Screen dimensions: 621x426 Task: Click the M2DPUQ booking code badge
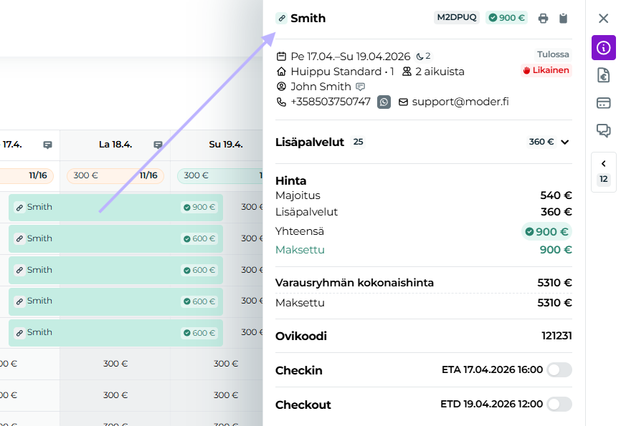(457, 18)
